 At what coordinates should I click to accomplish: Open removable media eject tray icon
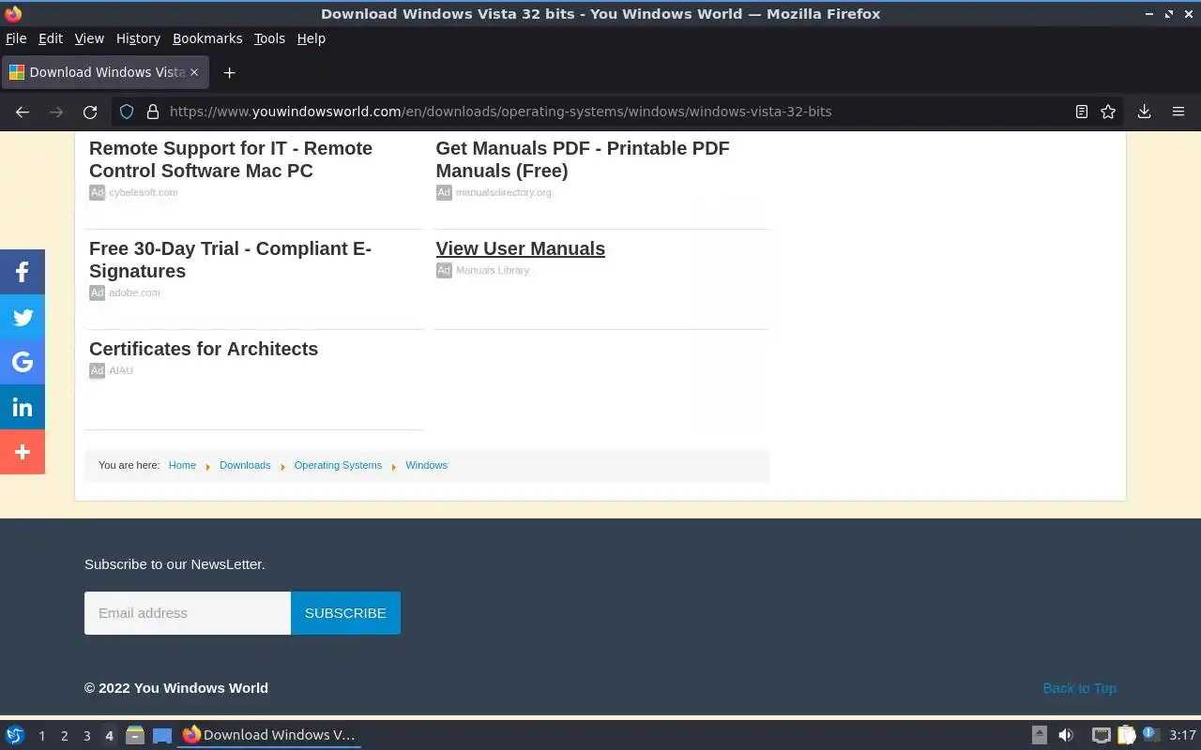(x=1040, y=735)
